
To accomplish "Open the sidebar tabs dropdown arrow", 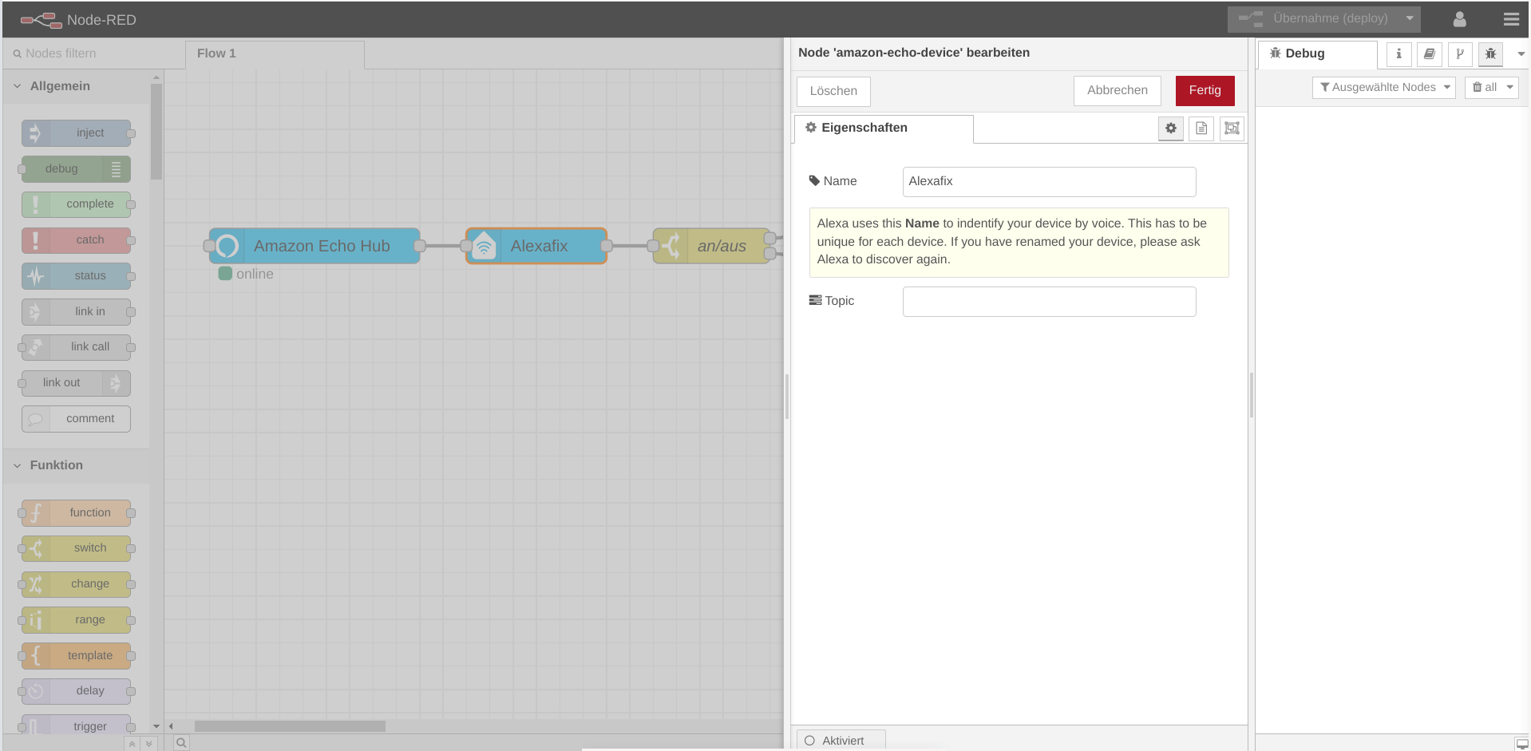I will point(1521,53).
